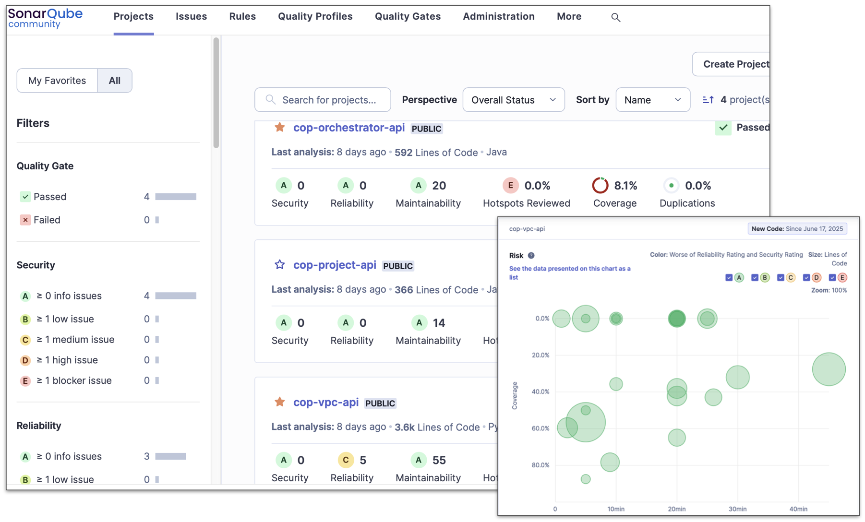Go to the Issues tab
This screenshot has height=522, width=865.
click(x=191, y=17)
